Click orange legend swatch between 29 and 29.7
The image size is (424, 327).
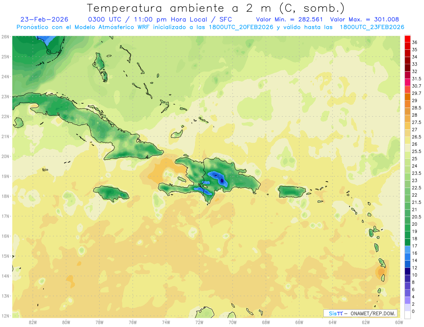[407, 97]
